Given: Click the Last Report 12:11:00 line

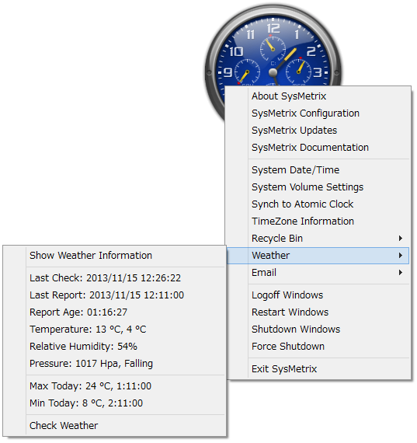Looking at the screenshot, I should coord(114,295).
